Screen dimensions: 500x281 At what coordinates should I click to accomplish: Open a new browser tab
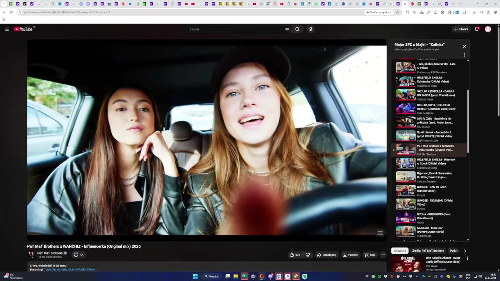[x=460, y=4]
